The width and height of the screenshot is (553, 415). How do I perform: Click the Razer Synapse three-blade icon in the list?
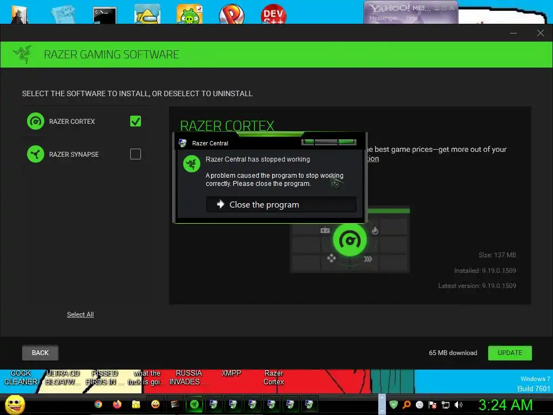pyautogui.click(x=36, y=154)
